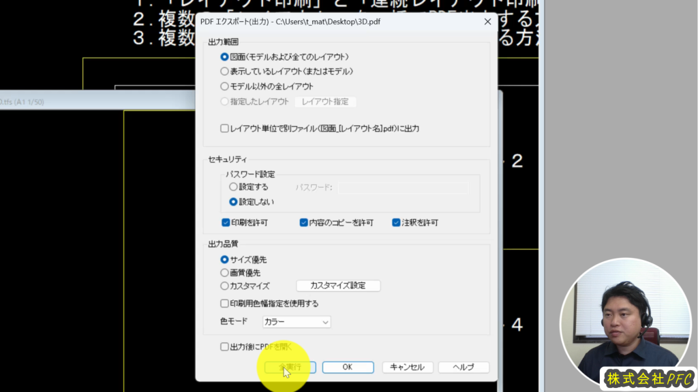Choose モデル以外の全レイアウト output range
The width and height of the screenshot is (698, 392).
click(224, 86)
